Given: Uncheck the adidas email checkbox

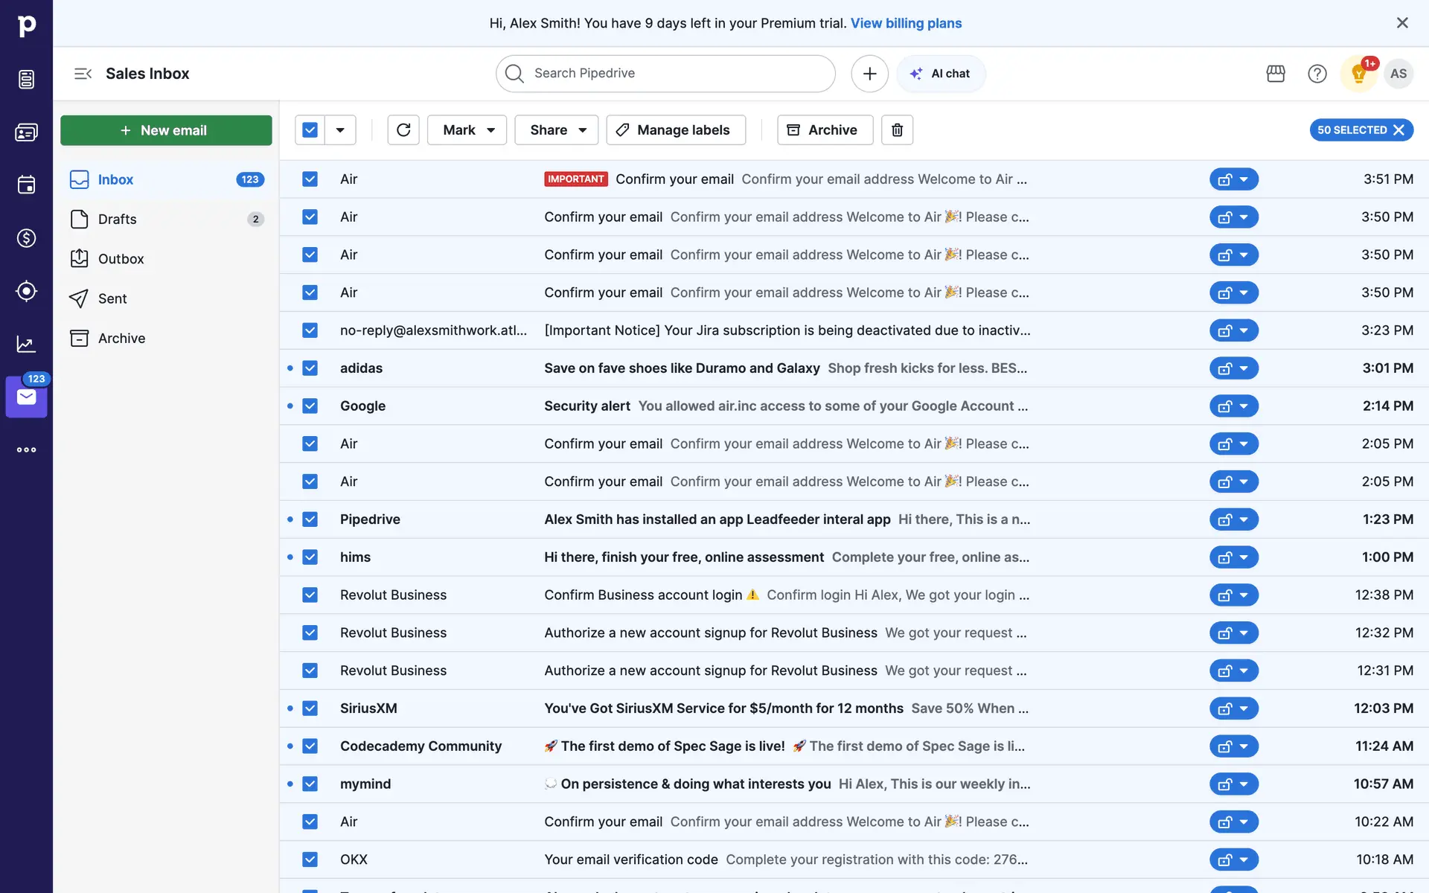Looking at the screenshot, I should (310, 368).
